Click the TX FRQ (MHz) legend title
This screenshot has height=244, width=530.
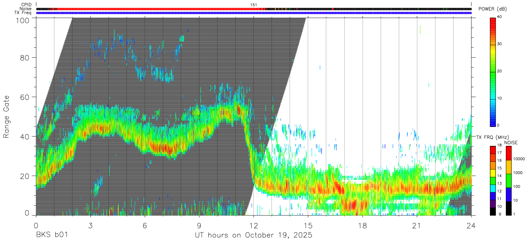[x=492, y=137]
